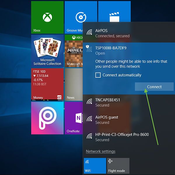
Task: Open Microsoft Solitaire Collection tile
Action: coord(47,51)
